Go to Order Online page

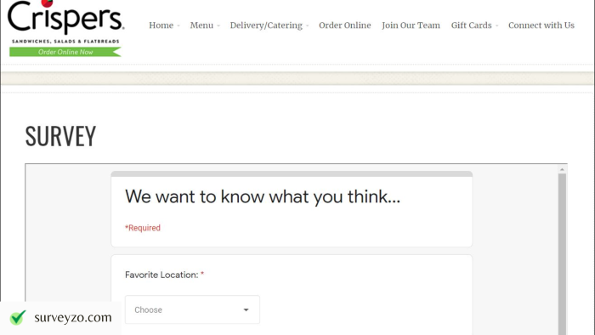pos(344,26)
